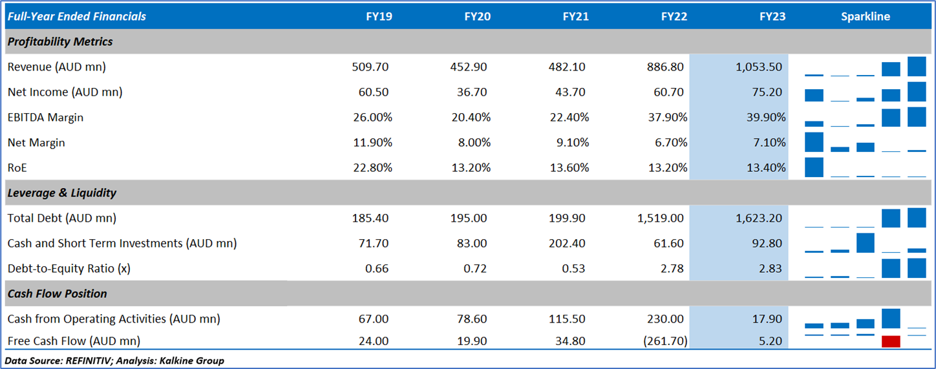Click the Sparkline column header
936x369 pixels.
pos(865,17)
